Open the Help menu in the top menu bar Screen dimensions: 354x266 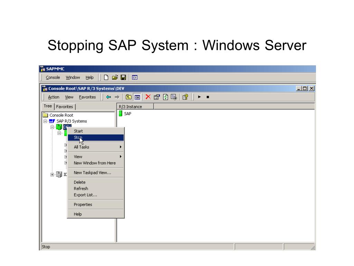coord(90,78)
